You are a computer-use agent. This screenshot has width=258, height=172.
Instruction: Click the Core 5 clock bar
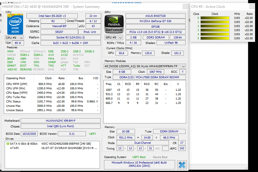[x=215, y=38]
